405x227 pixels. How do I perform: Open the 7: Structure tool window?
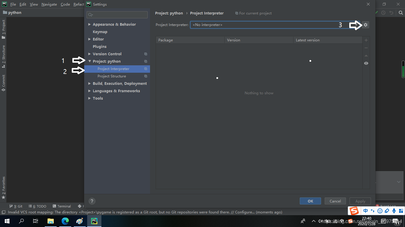(4, 56)
